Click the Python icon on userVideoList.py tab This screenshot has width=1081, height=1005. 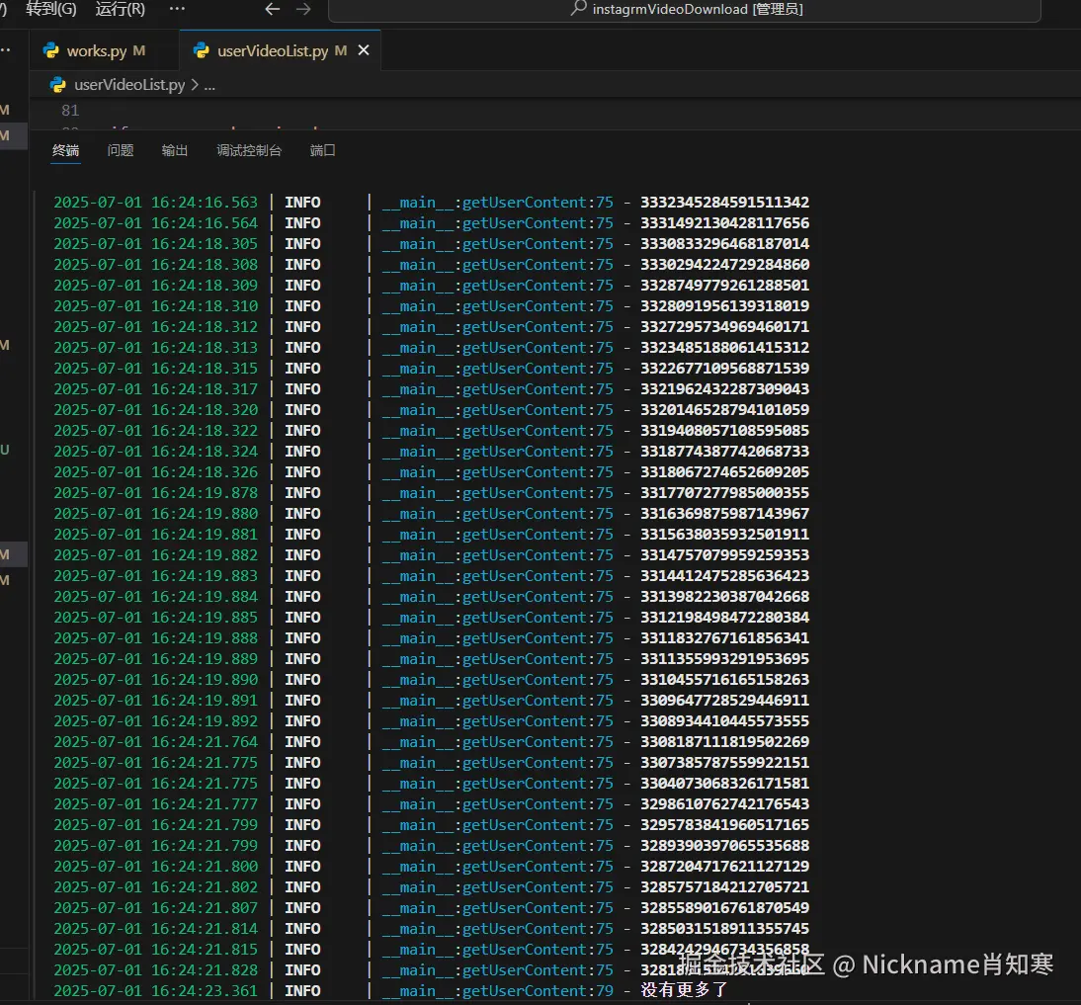[x=202, y=50]
